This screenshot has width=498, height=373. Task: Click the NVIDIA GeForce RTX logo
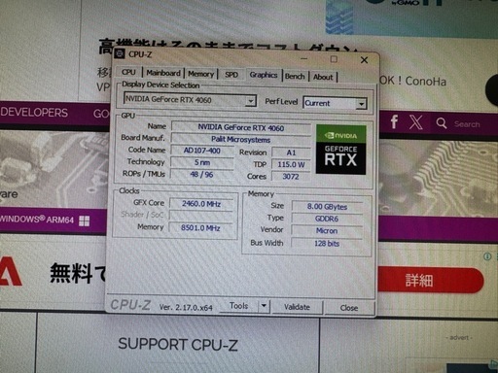(x=340, y=150)
